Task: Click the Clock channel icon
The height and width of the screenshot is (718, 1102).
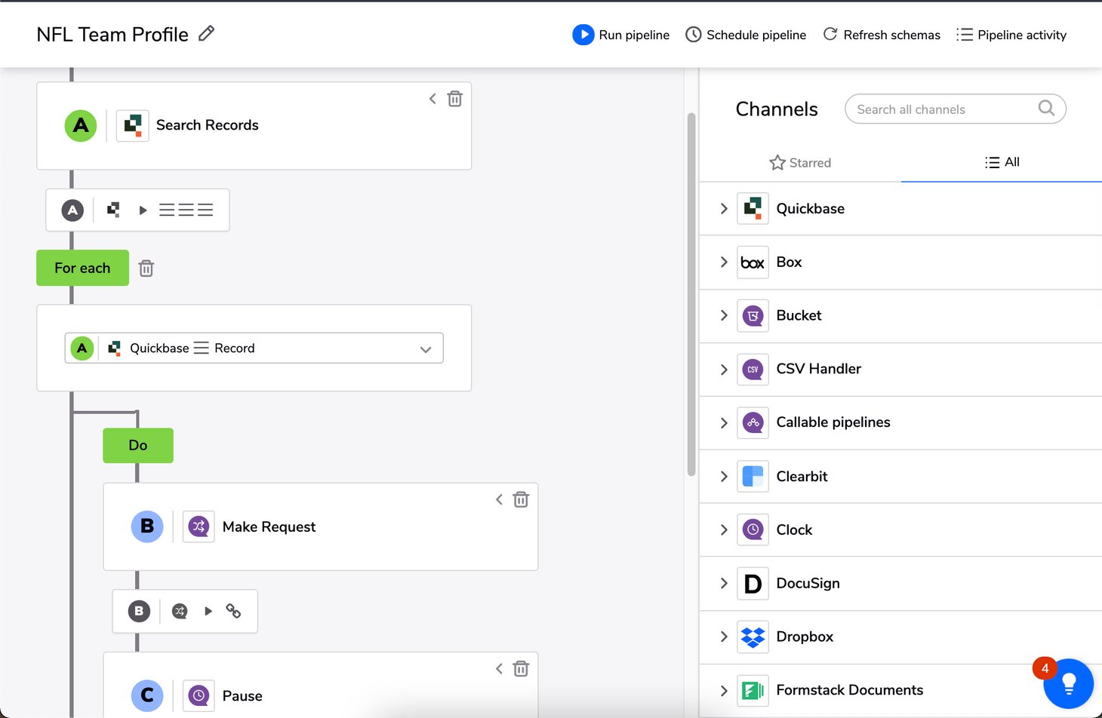Action: coord(752,529)
